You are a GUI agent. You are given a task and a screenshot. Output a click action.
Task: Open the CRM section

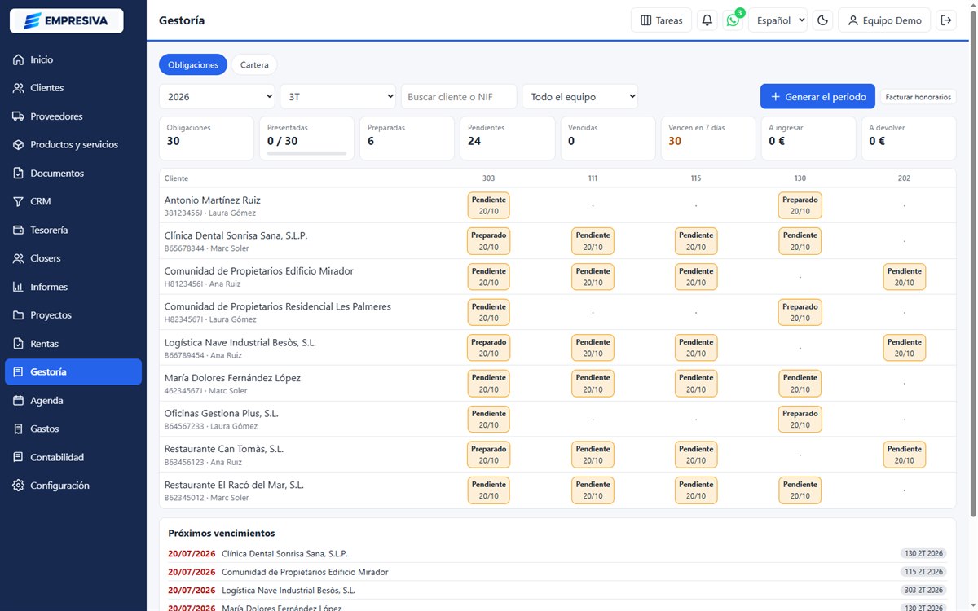pyautogui.click(x=73, y=201)
